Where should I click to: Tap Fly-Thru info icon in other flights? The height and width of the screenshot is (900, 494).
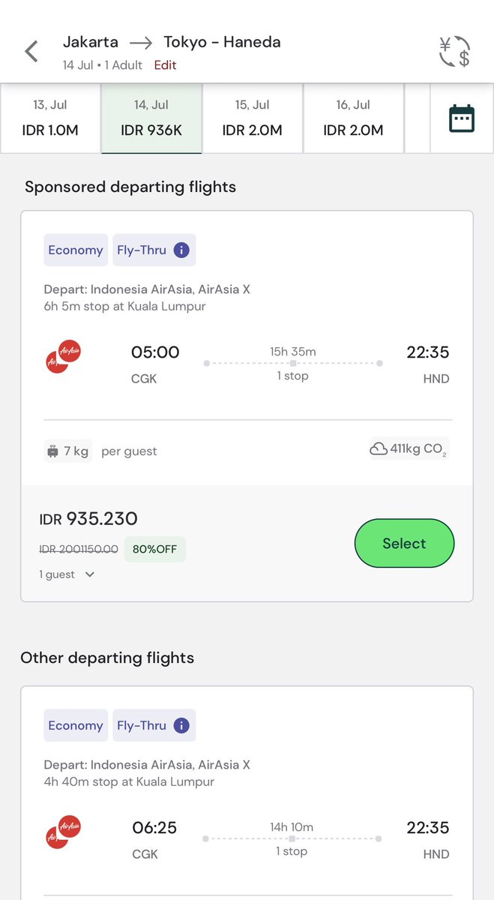click(x=181, y=725)
